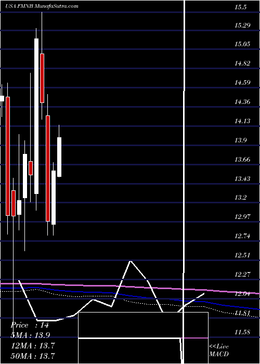
Task: Click the 13.2 price axis label
Action: (240, 198)
